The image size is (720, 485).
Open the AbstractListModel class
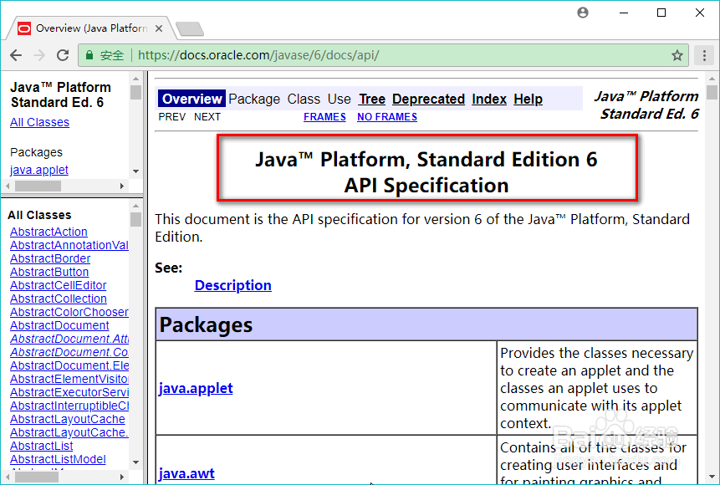click(58, 459)
